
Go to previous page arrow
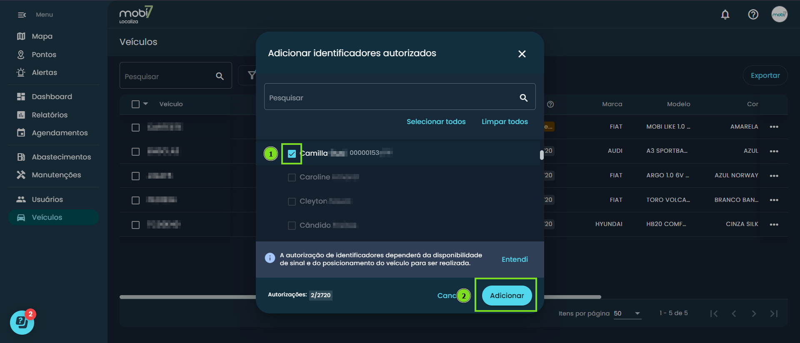[x=734, y=313]
